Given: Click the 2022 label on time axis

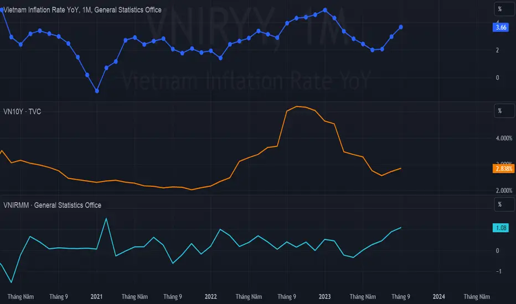Looking at the screenshot, I should click(x=210, y=296).
